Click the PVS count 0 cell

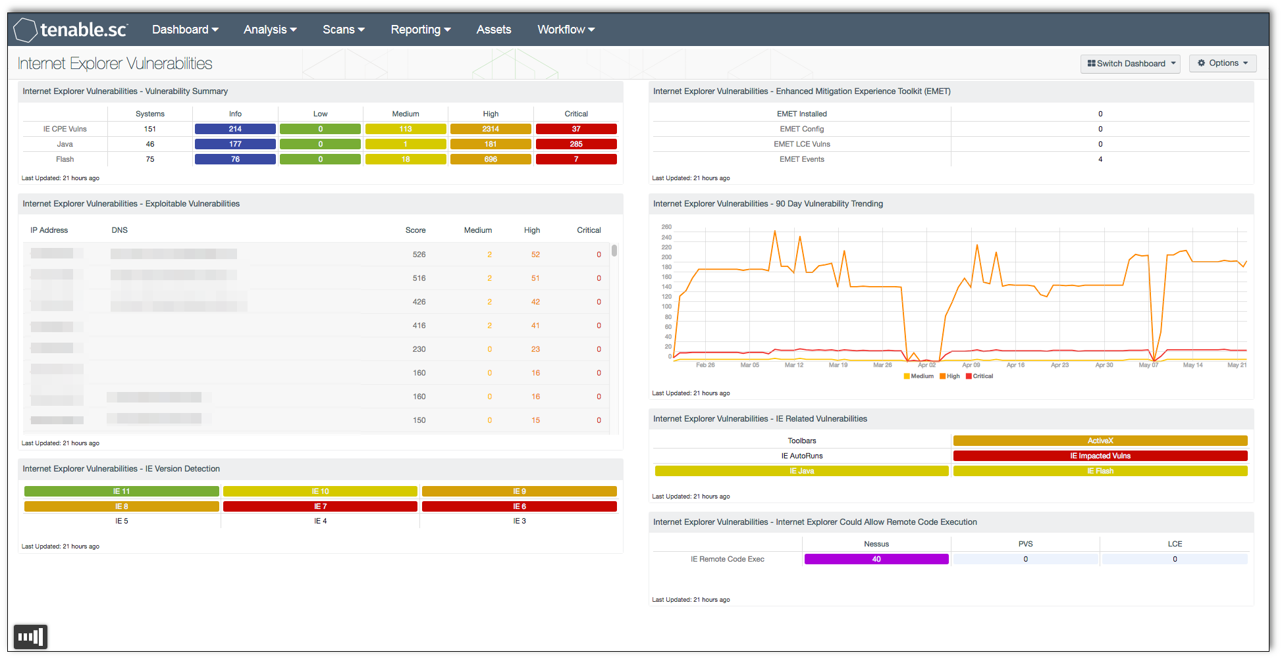click(1025, 559)
